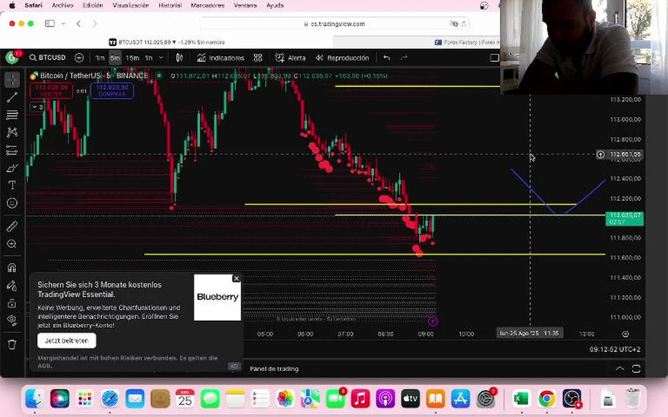
Task: Toggle lock all drawing tools
Action: pos(12,303)
